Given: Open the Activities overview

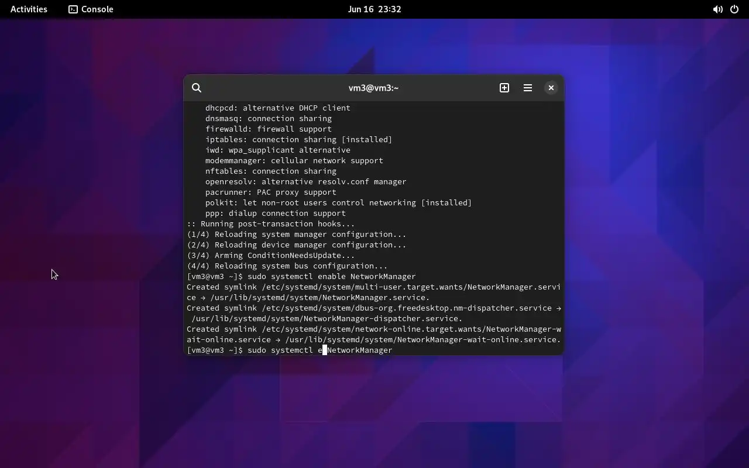Looking at the screenshot, I should (x=29, y=9).
